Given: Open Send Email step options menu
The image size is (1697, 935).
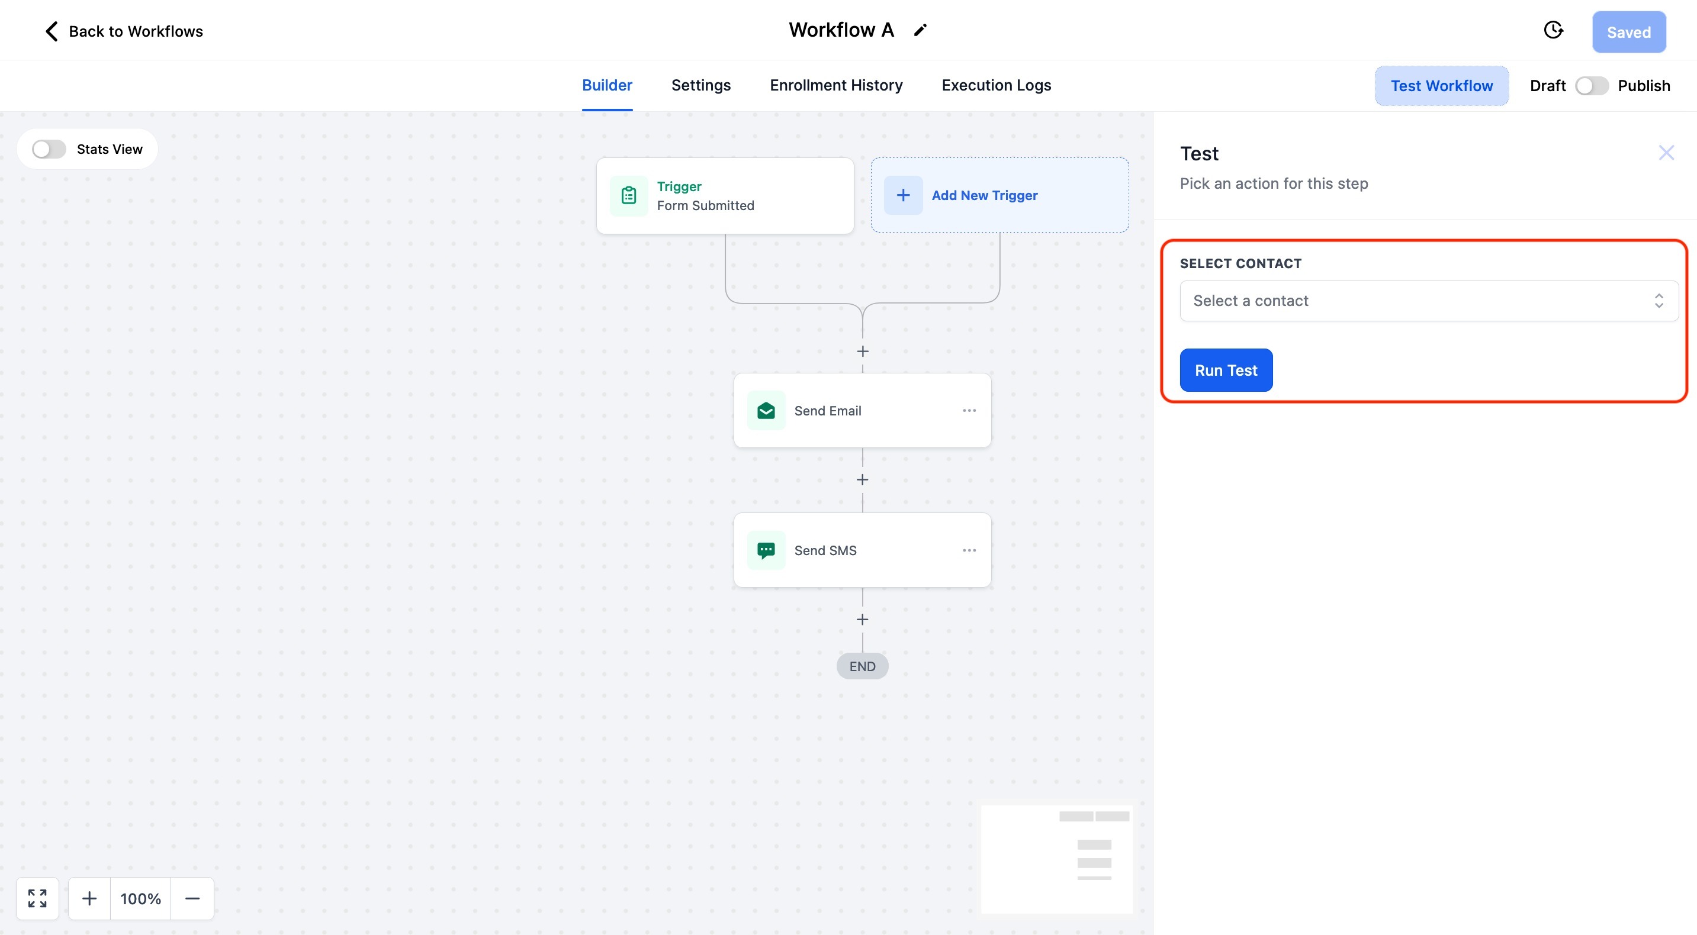Looking at the screenshot, I should click(969, 411).
